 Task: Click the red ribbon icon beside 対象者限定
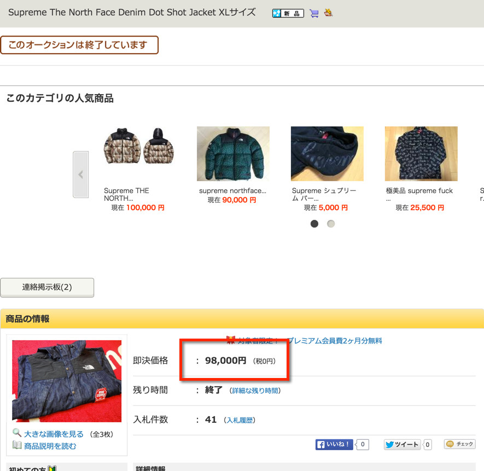231,340
